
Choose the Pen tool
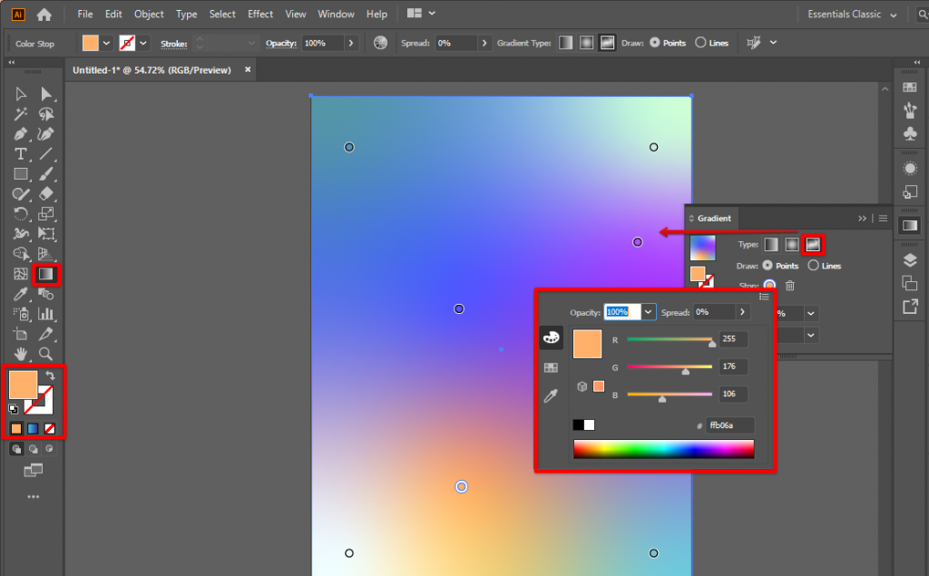(20, 133)
